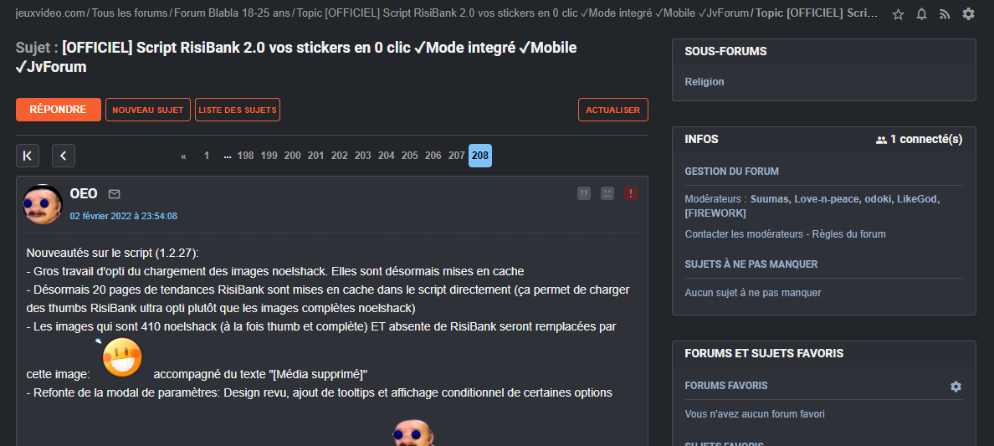Click the RÉPONDRE button
The height and width of the screenshot is (446, 994).
[59, 110]
